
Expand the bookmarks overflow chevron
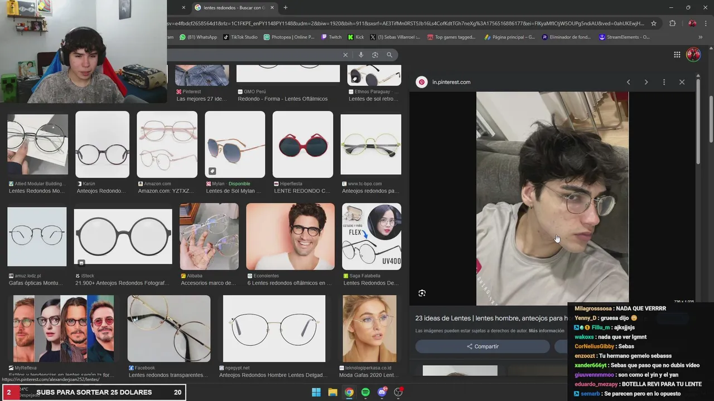click(700, 37)
